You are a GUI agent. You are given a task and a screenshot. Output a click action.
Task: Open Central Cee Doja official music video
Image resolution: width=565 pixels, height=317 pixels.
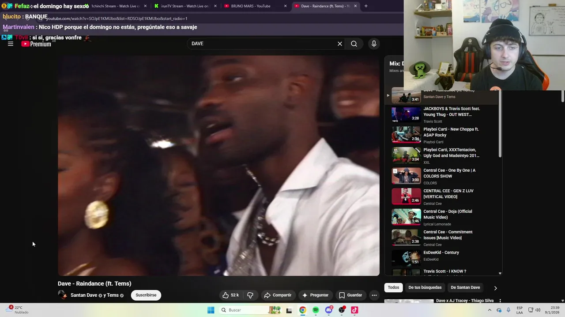[441, 217]
